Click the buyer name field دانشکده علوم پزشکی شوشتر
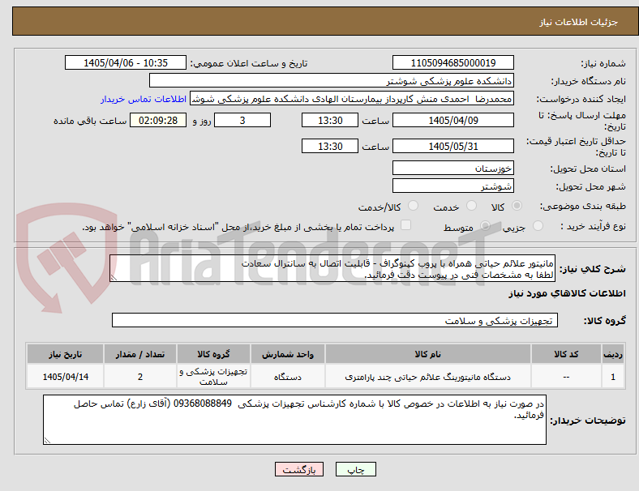 [332, 80]
